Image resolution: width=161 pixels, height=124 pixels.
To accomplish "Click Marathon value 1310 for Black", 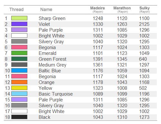I will [122, 117].
